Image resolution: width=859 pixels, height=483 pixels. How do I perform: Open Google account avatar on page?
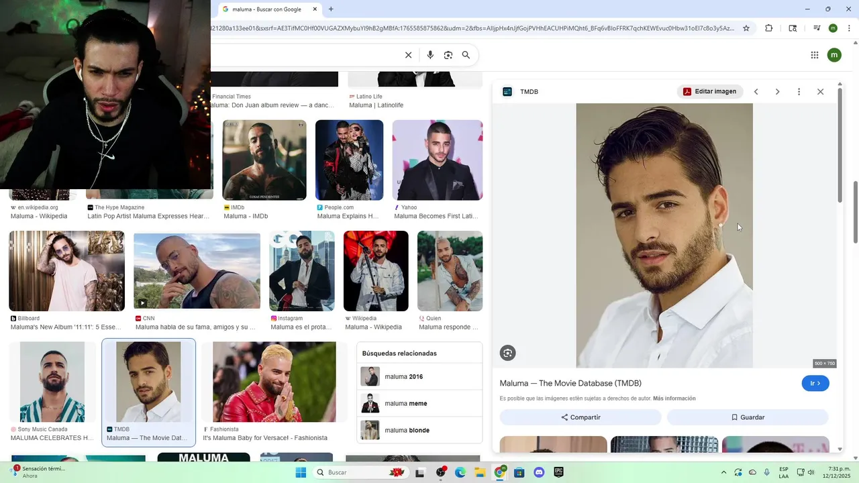click(834, 55)
